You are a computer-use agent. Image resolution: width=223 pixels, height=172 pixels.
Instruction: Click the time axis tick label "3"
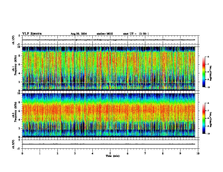[75, 153]
